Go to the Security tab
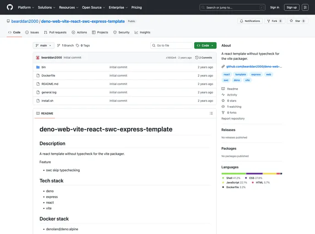315x234 pixels. coord(121,32)
